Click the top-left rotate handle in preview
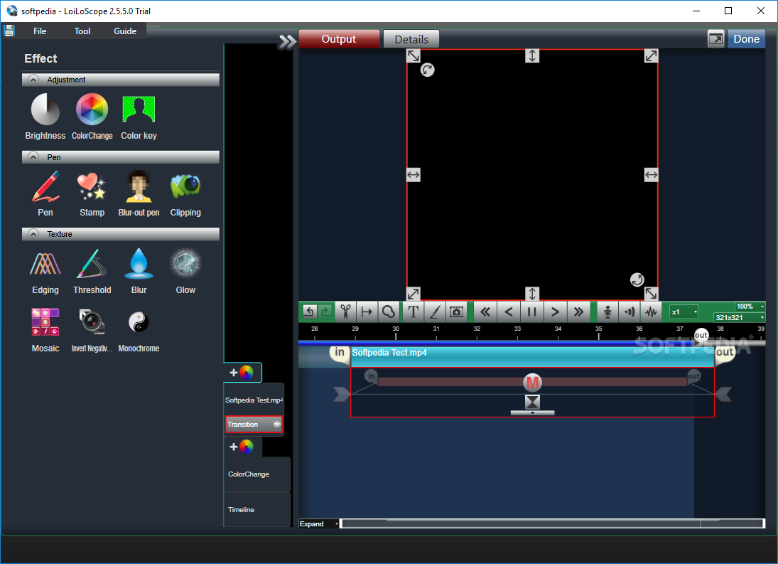The height and width of the screenshot is (564, 778). pyautogui.click(x=427, y=70)
